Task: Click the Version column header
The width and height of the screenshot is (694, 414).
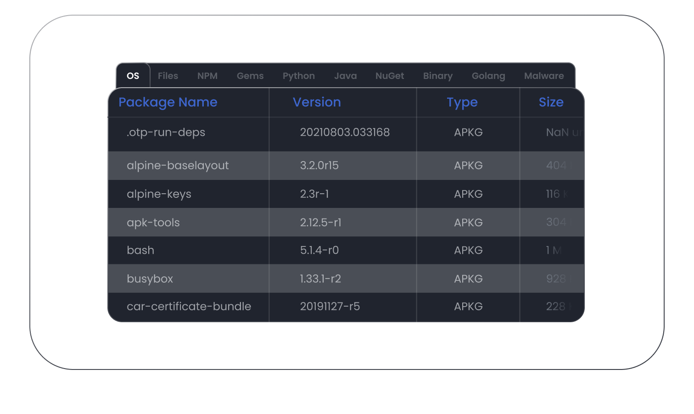Action: point(317,102)
